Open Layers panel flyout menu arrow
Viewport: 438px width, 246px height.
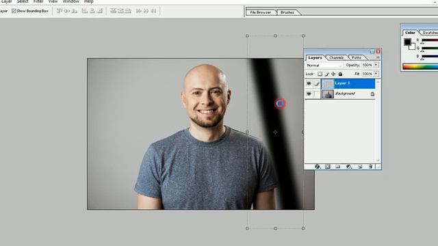point(378,57)
